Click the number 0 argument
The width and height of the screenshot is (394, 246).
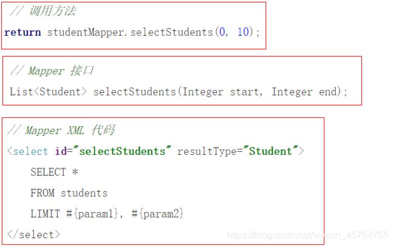pos(222,32)
